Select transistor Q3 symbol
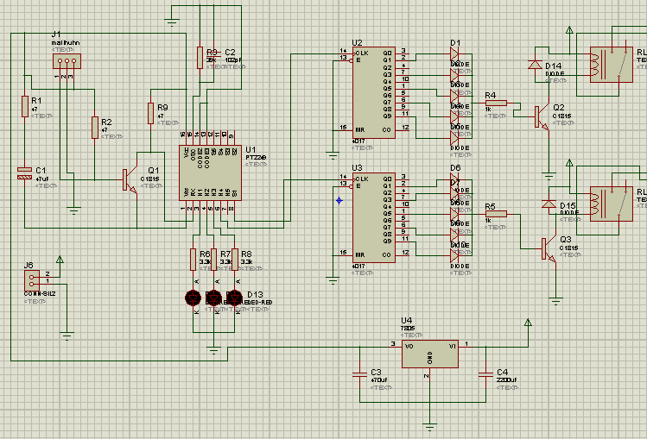Screen dimensions: 647x439 pos(548,249)
